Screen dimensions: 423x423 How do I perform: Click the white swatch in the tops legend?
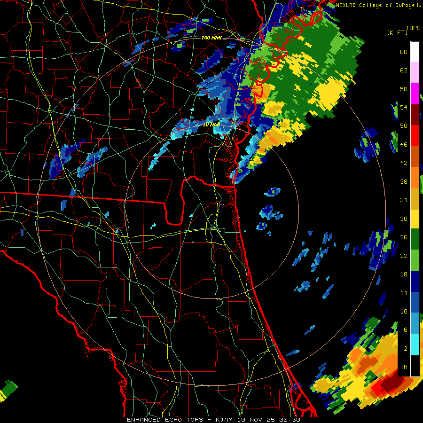pos(415,52)
